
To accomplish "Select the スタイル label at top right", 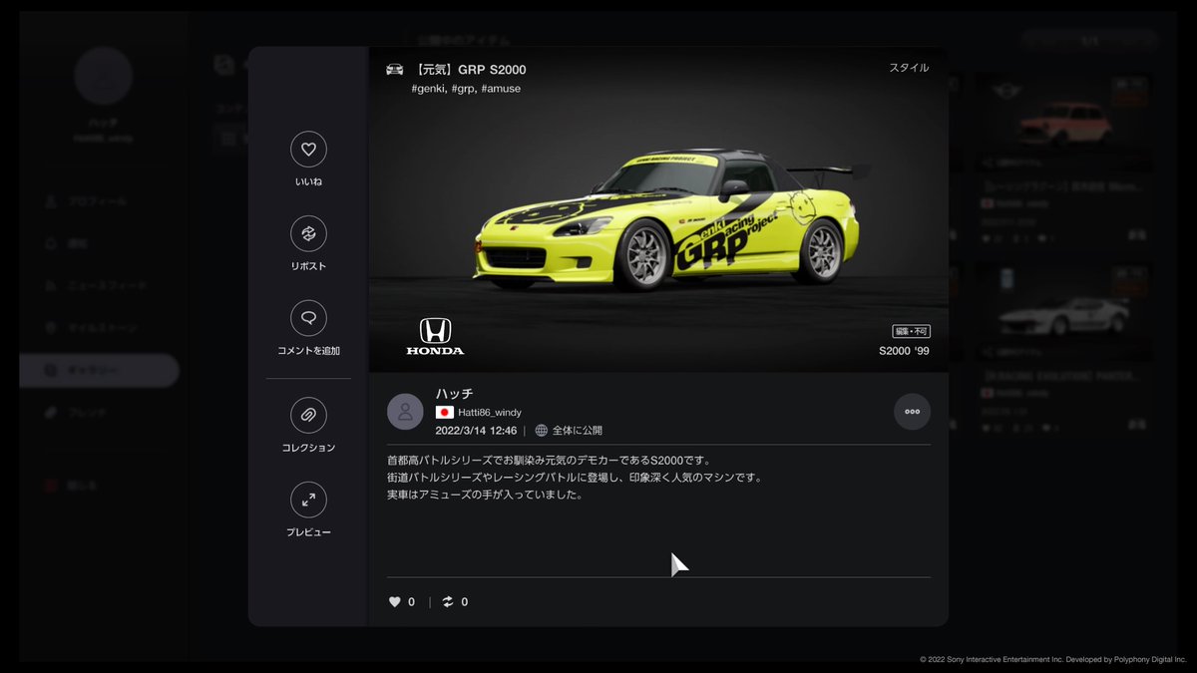I will tap(909, 68).
